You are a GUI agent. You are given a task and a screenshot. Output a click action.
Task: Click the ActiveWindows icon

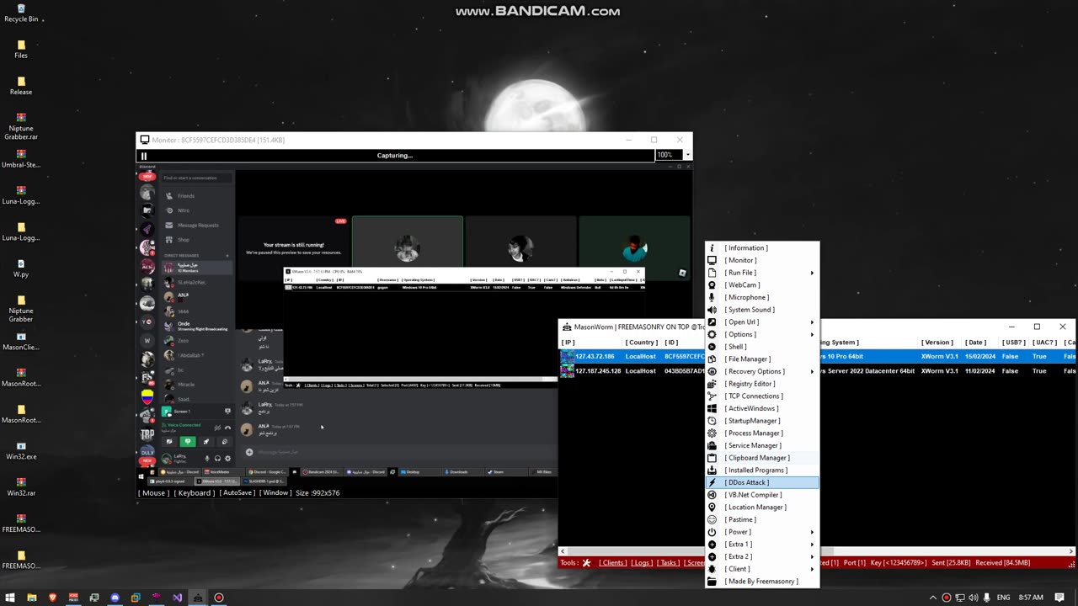[x=712, y=408]
